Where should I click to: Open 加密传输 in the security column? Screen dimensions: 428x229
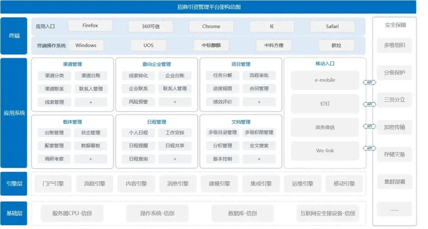394,127
